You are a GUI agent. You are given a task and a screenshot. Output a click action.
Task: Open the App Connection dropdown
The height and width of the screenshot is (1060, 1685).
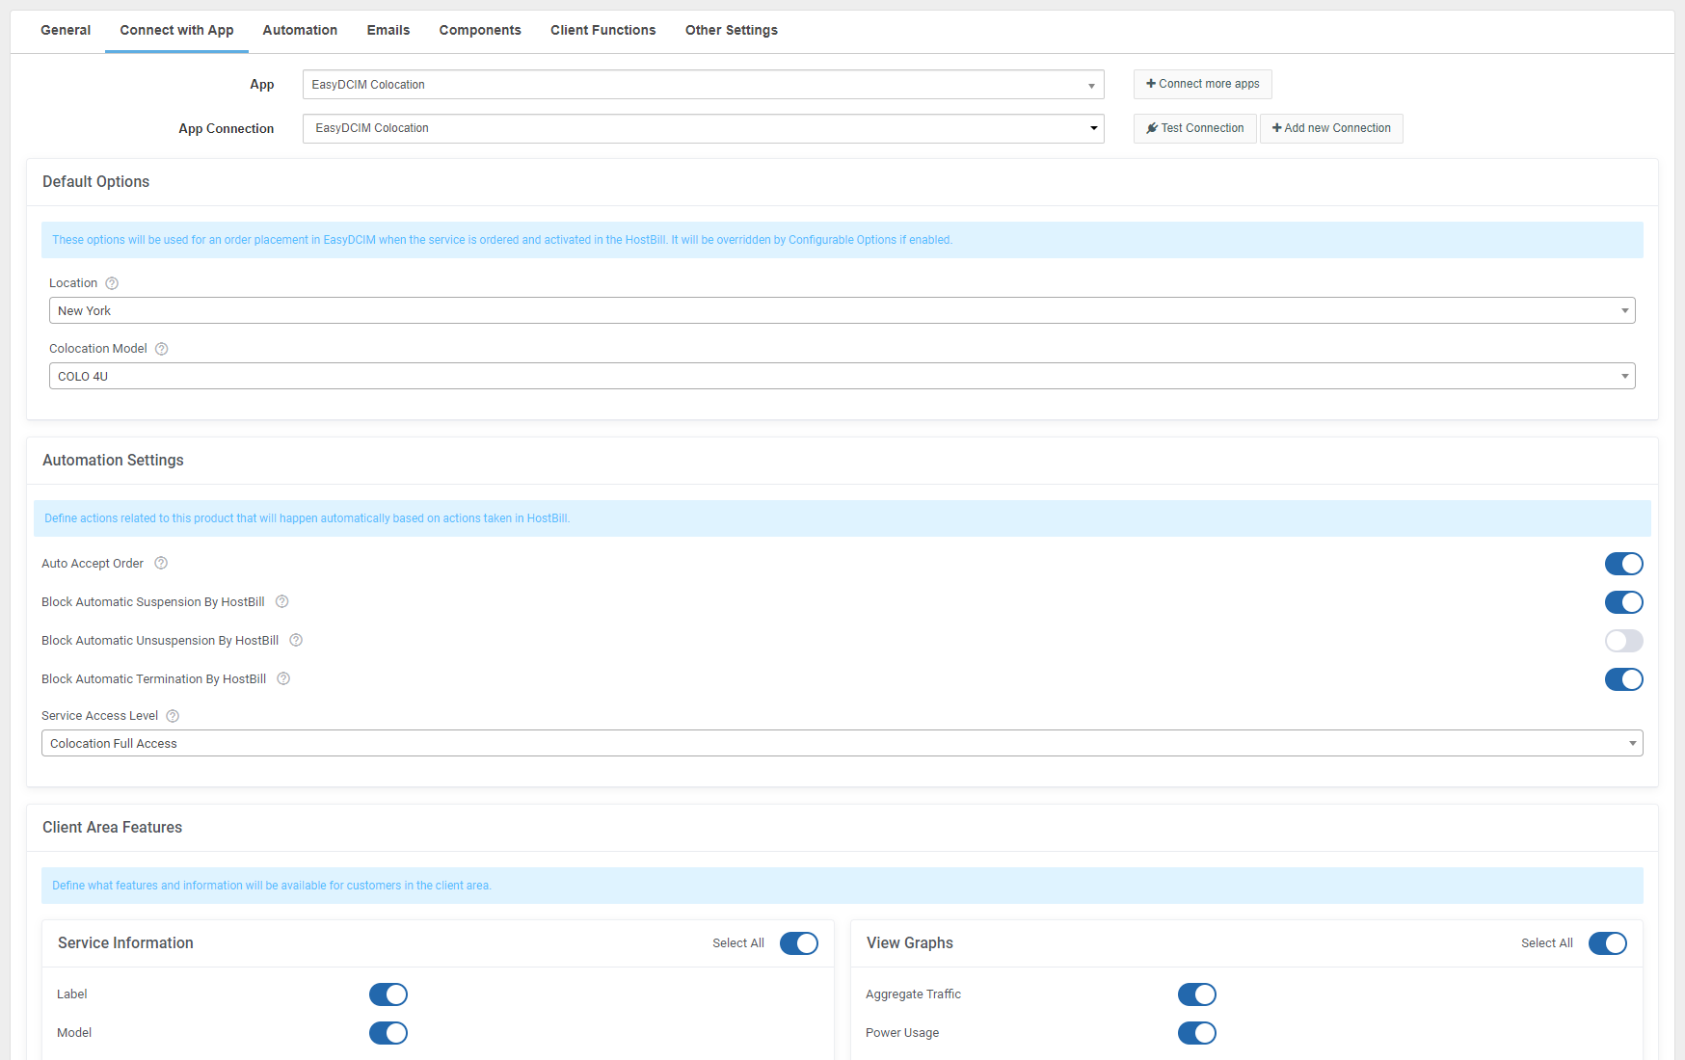point(703,128)
